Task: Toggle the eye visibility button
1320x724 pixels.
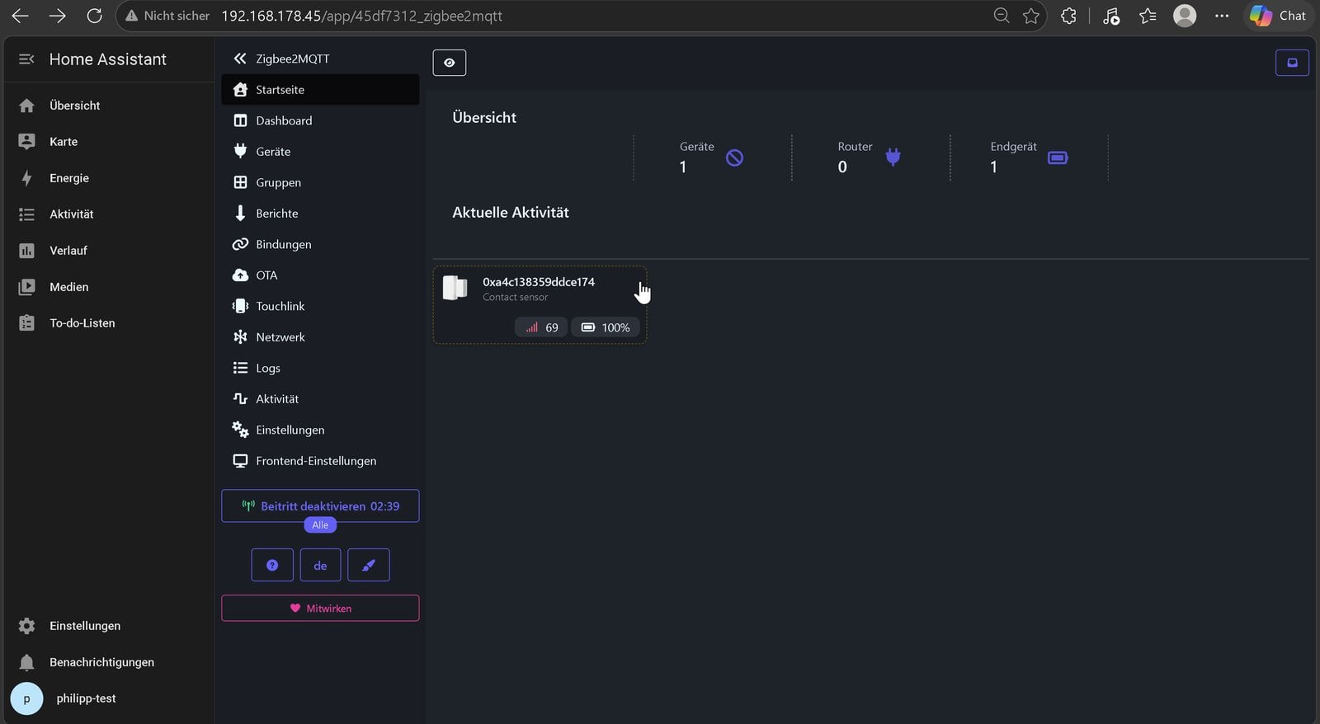Action: click(x=450, y=63)
